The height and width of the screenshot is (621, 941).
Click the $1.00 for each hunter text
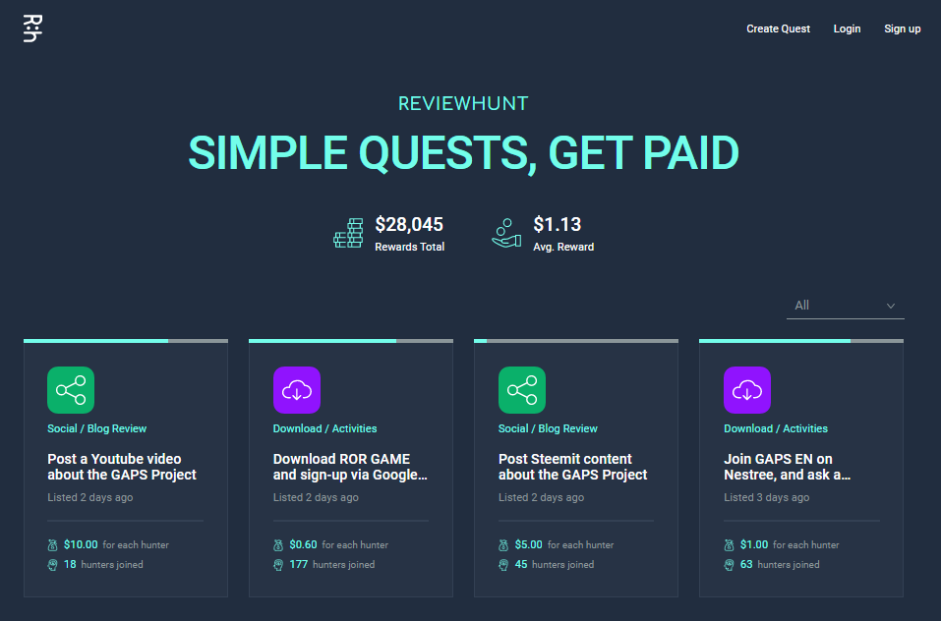(790, 545)
